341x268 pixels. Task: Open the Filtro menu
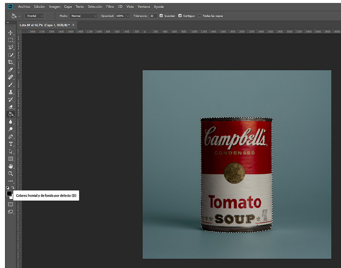pyautogui.click(x=110, y=7)
